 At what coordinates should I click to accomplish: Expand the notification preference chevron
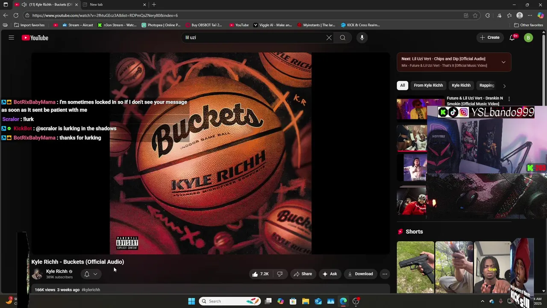click(95, 274)
